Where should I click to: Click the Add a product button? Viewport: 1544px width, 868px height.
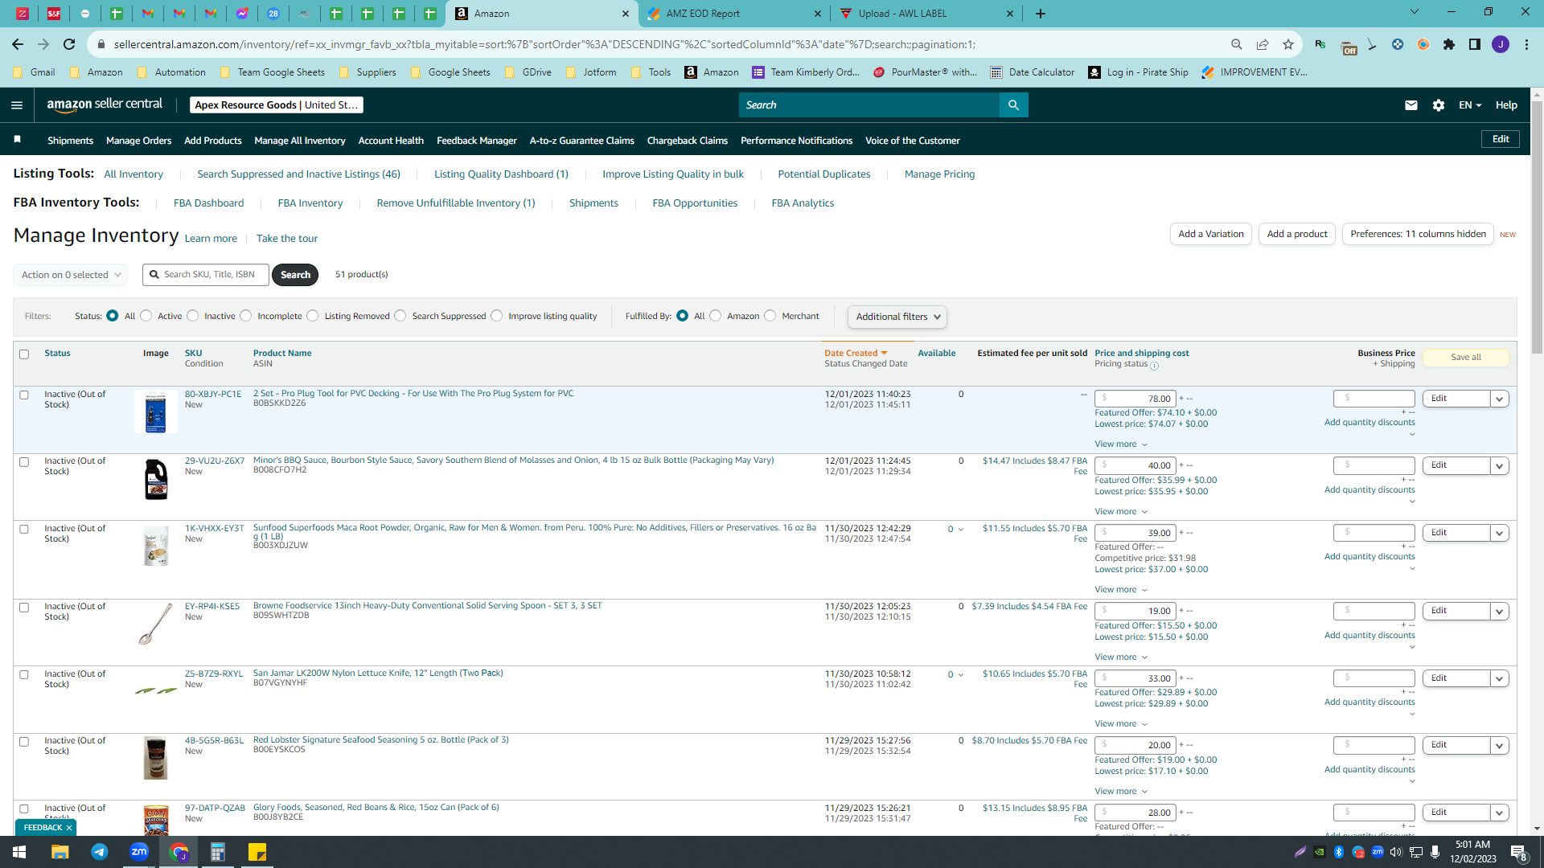[x=1297, y=234]
